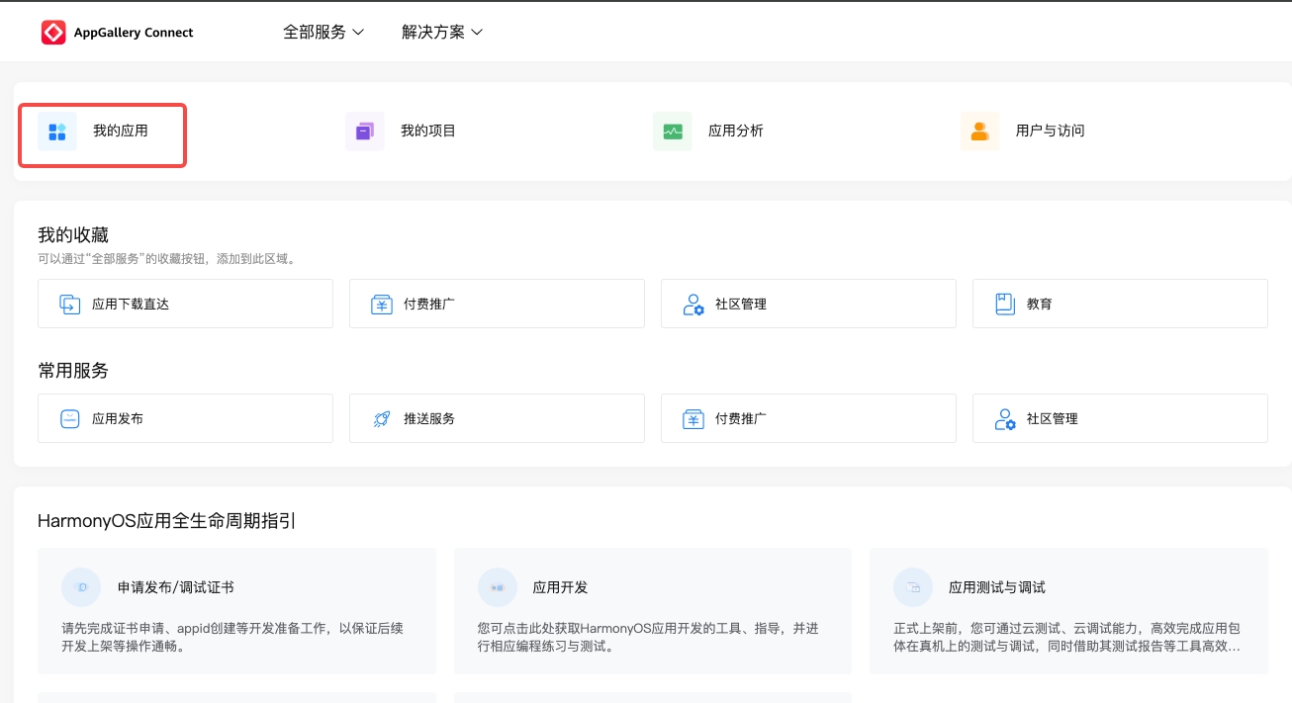Open 应用分析 text link
The width and height of the screenshot is (1292, 703).
736,131
